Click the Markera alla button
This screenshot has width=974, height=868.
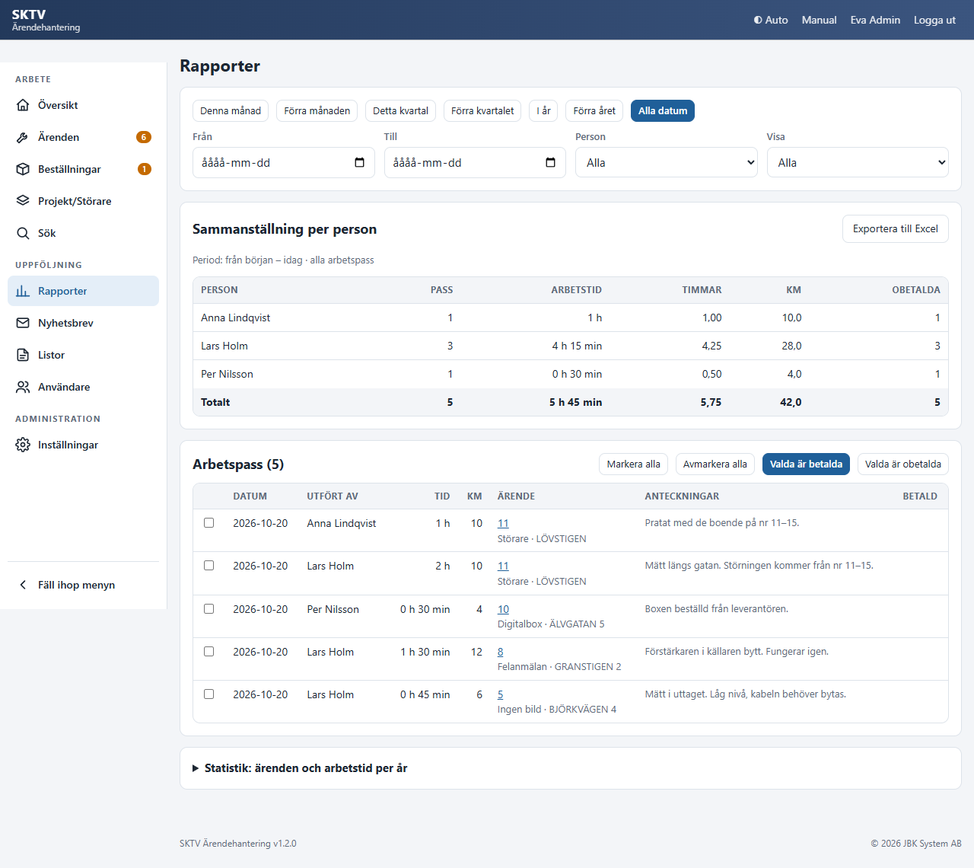tap(634, 464)
